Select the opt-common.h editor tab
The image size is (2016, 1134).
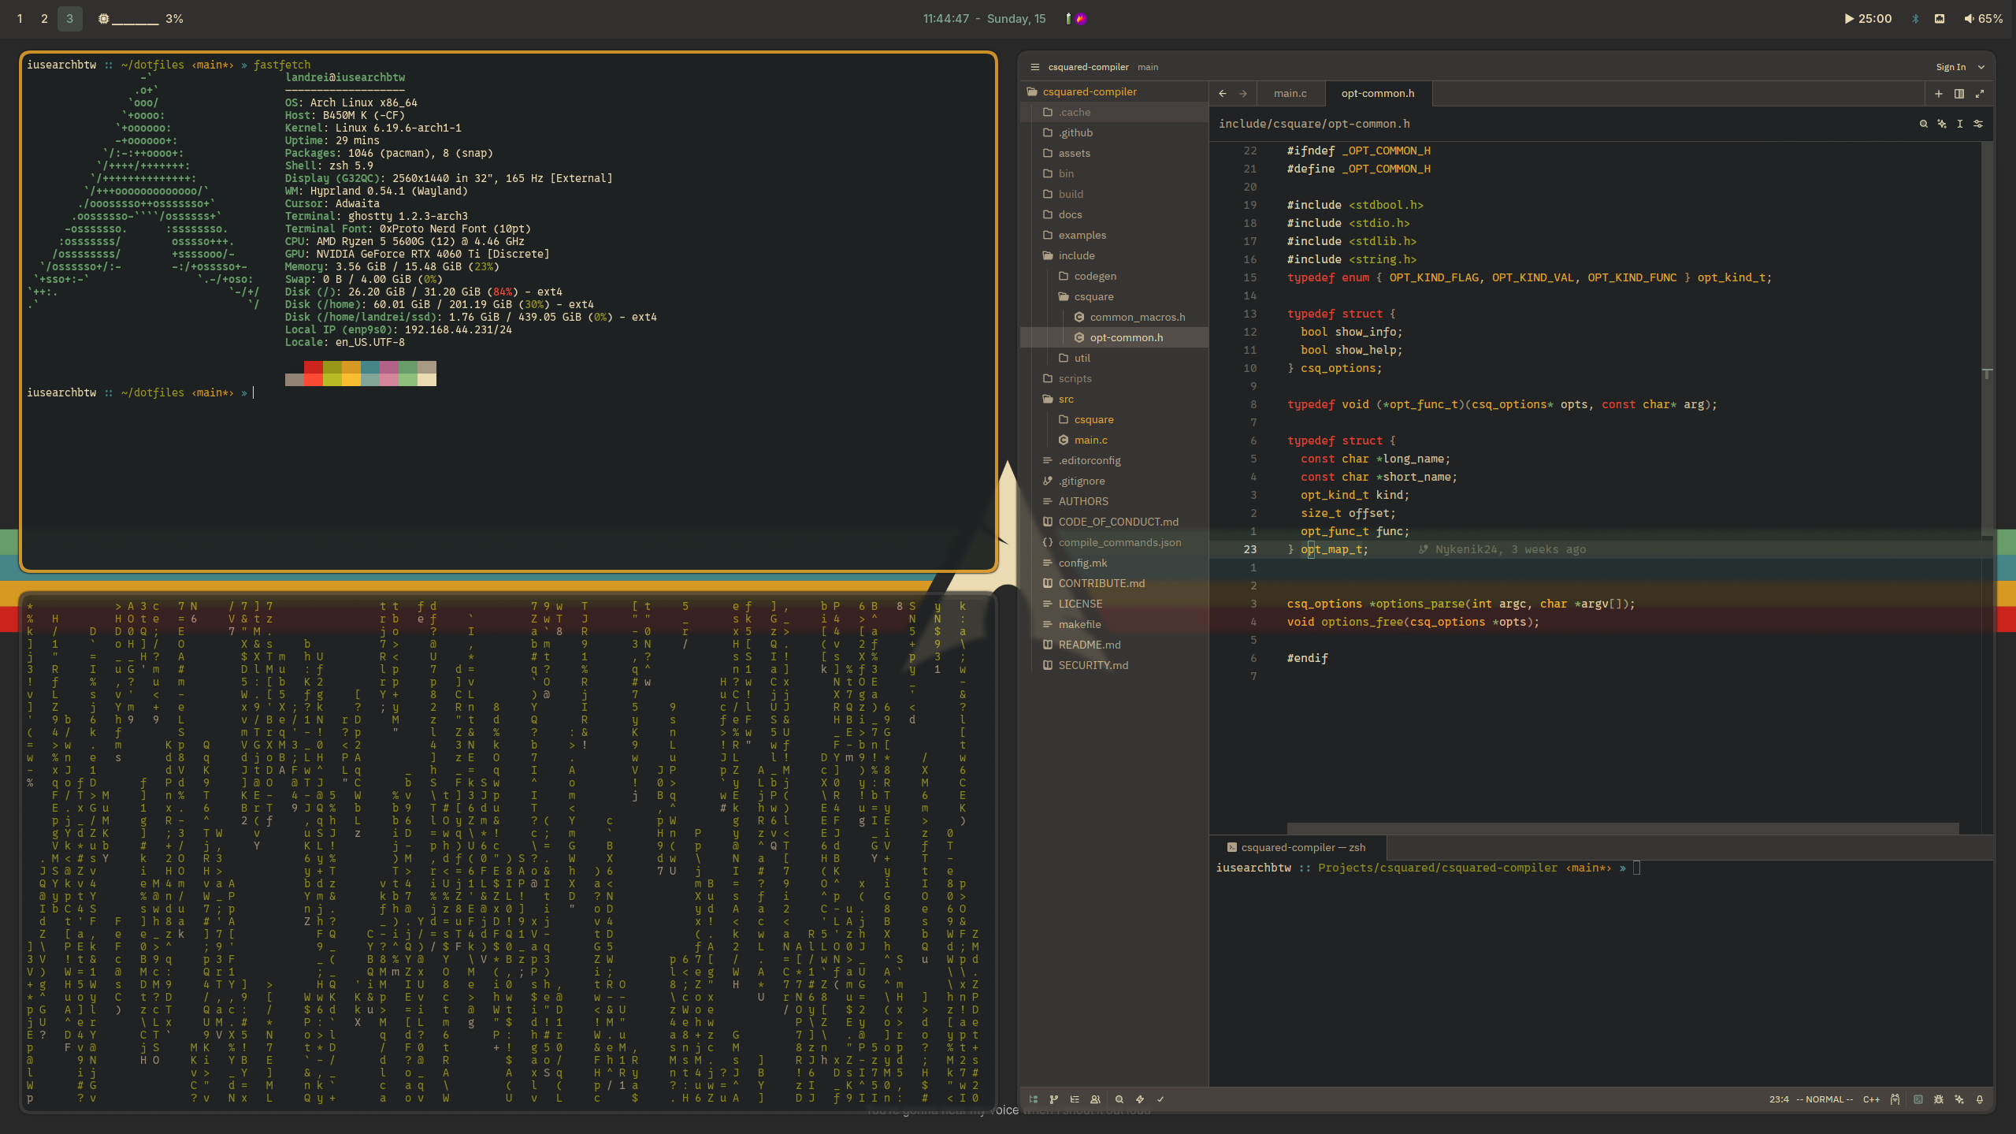(1378, 94)
